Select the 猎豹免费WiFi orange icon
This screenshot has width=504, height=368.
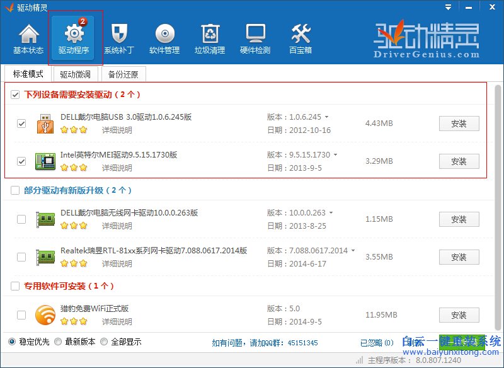point(45,312)
